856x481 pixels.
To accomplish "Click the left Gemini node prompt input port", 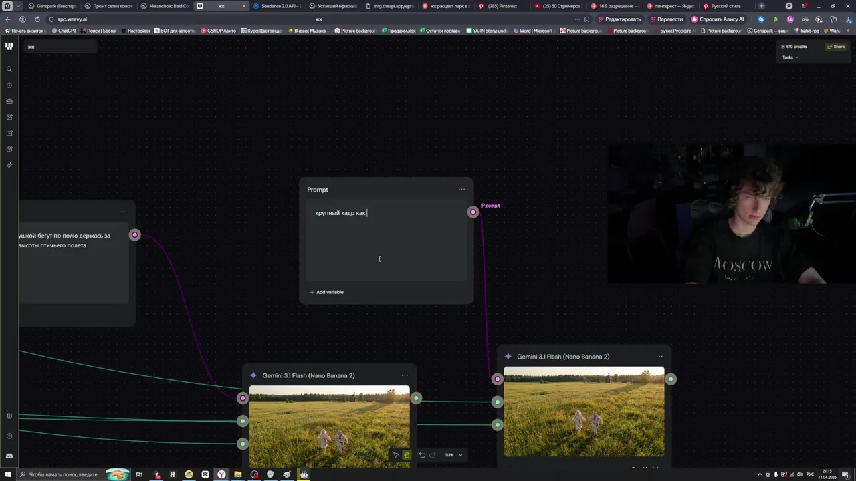I will click(243, 398).
